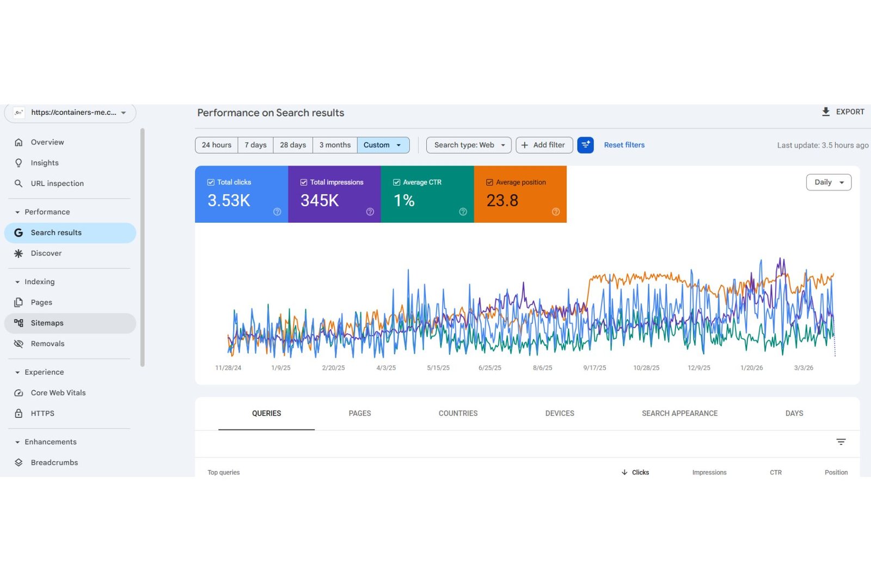
Task: Click the Insights lightbulb icon
Action: coord(19,163)
